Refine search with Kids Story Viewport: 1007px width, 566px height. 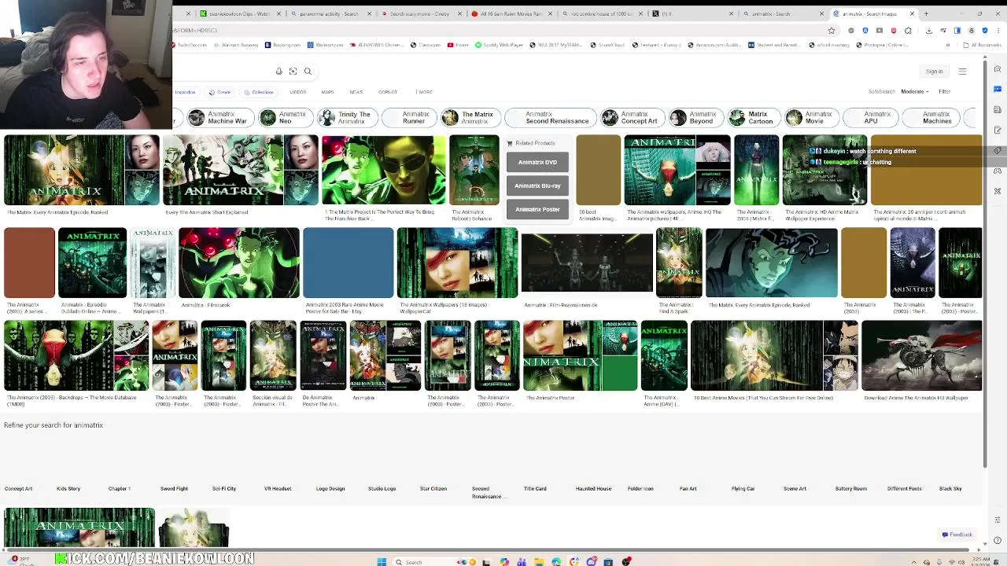(68, 489)
